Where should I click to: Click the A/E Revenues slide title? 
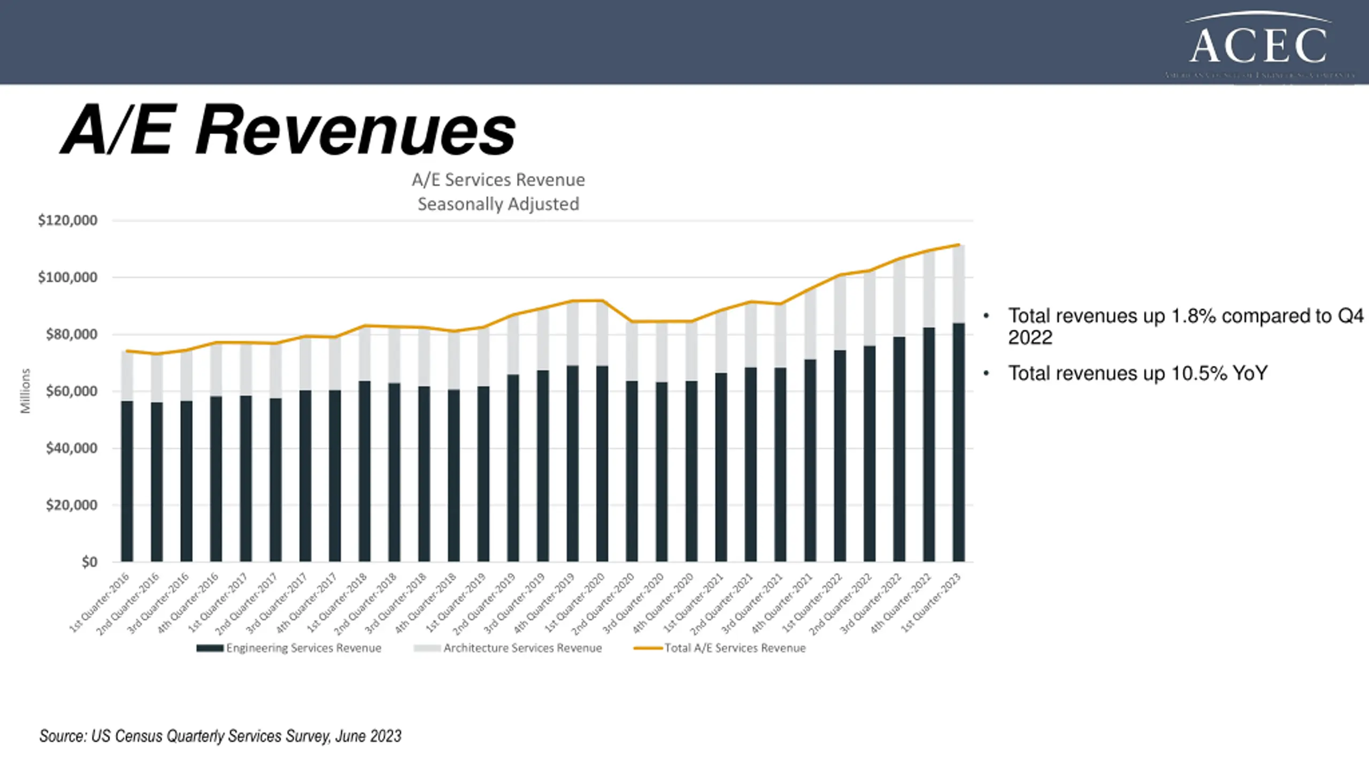pos(289,129)
